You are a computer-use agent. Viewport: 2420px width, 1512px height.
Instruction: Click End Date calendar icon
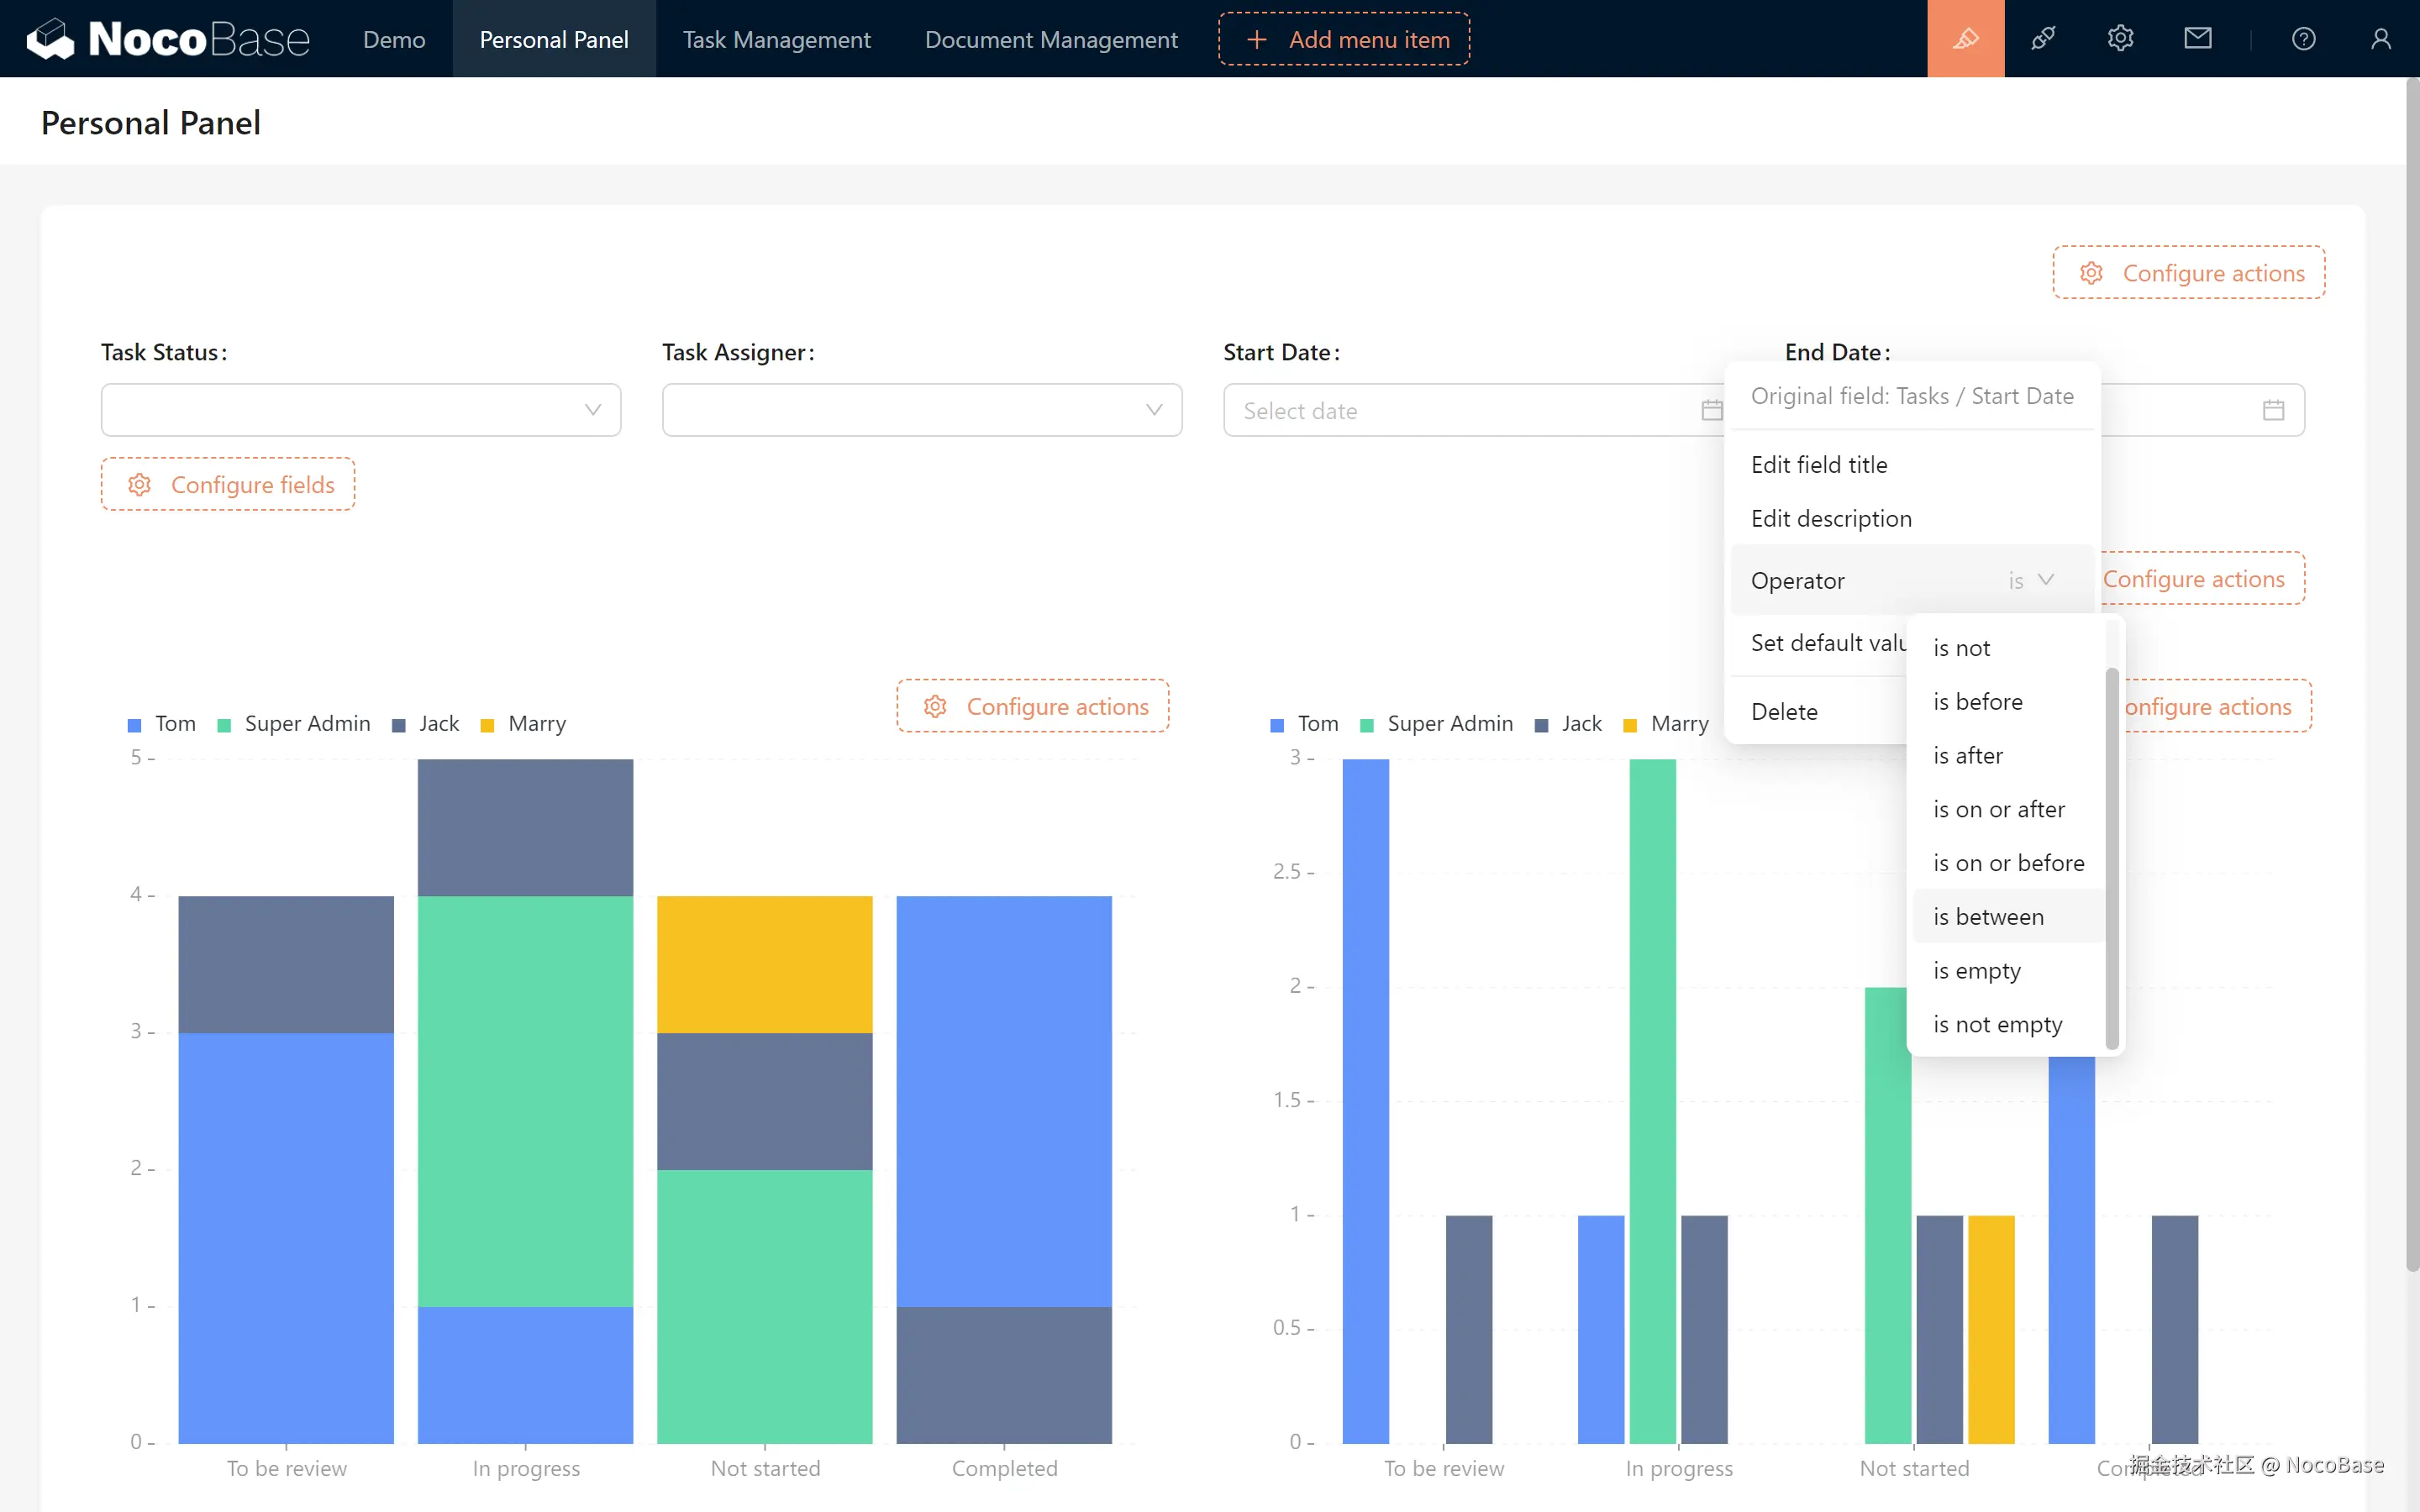(x=2273, y=410)
